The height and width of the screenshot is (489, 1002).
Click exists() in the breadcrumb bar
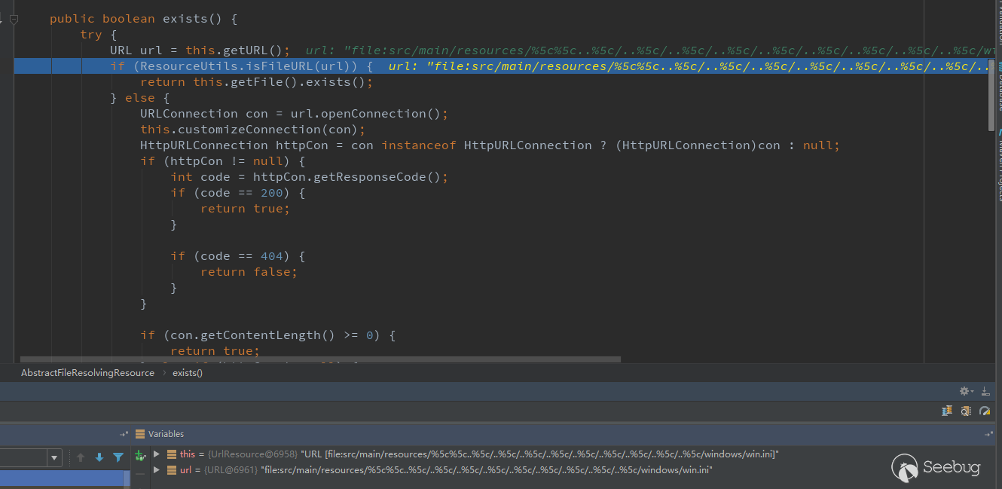click(188, 373)
